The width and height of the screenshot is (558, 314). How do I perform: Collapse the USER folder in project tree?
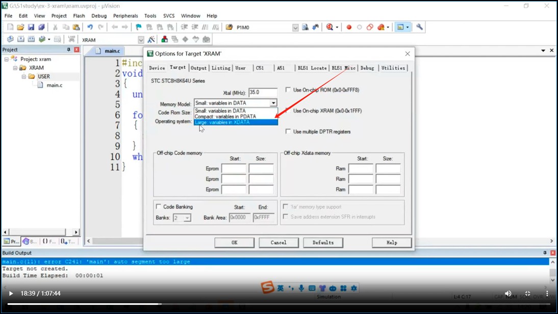pos(24,77)
